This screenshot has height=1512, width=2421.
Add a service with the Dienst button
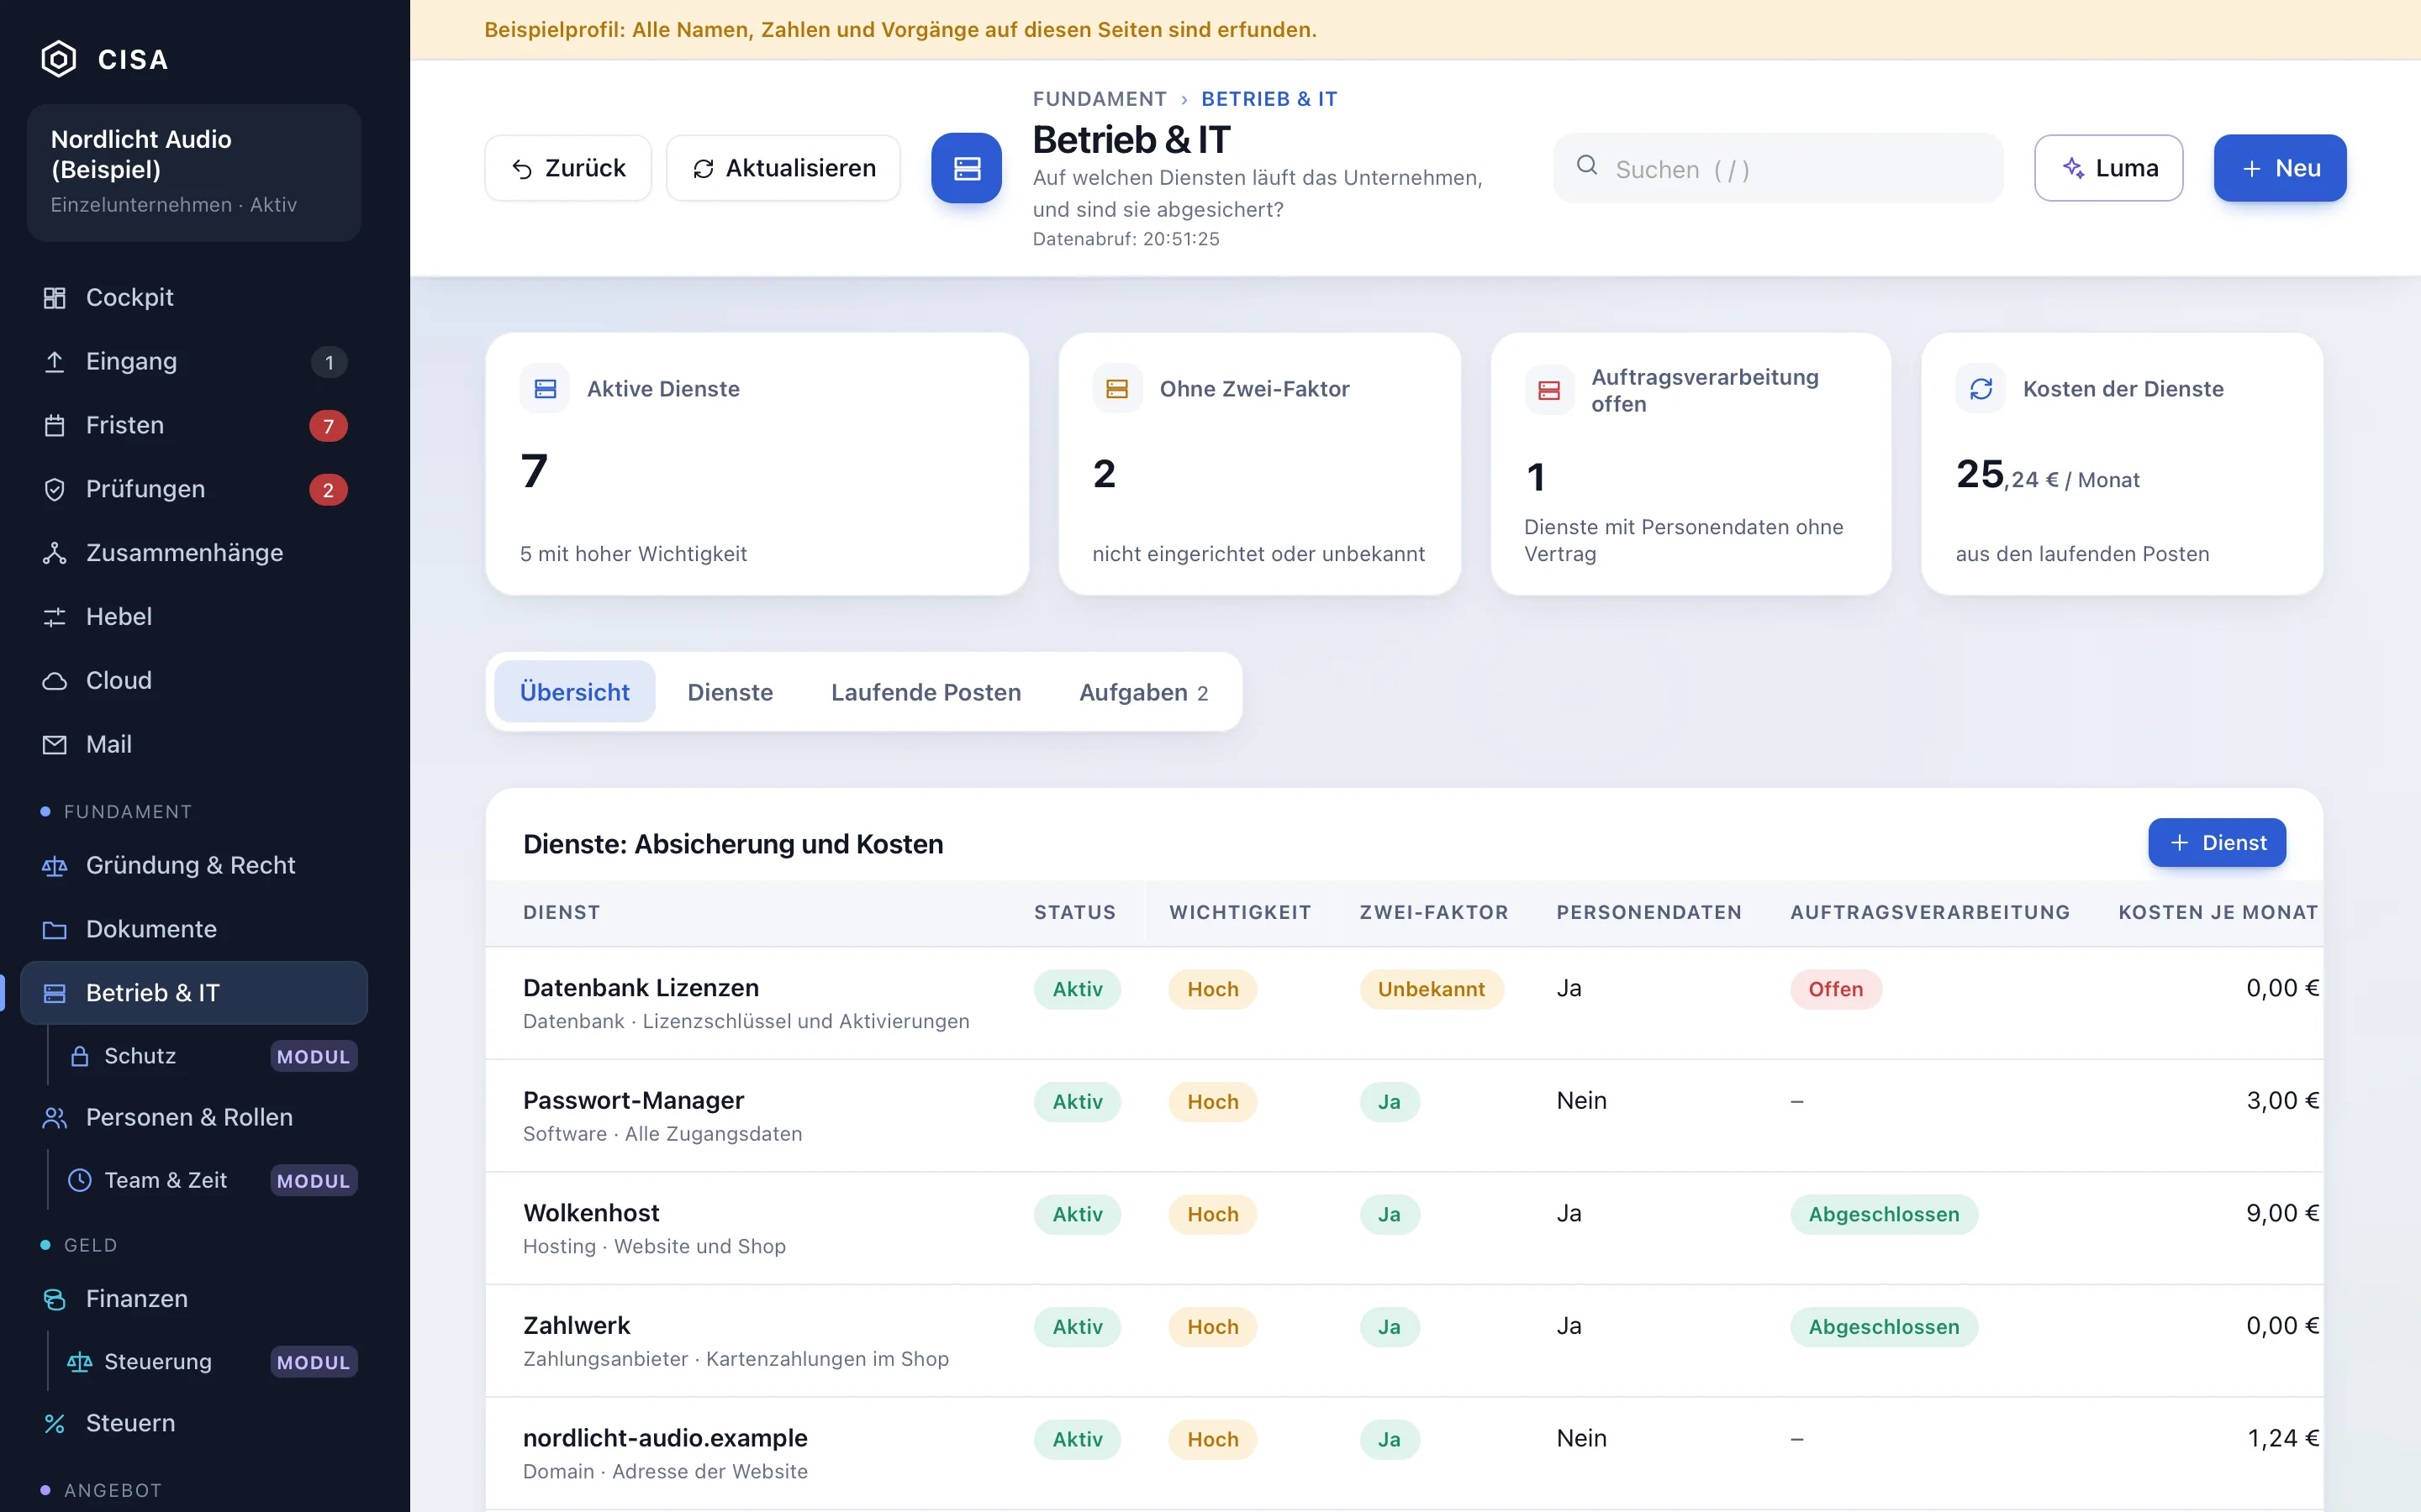(x=2217, y=843)
